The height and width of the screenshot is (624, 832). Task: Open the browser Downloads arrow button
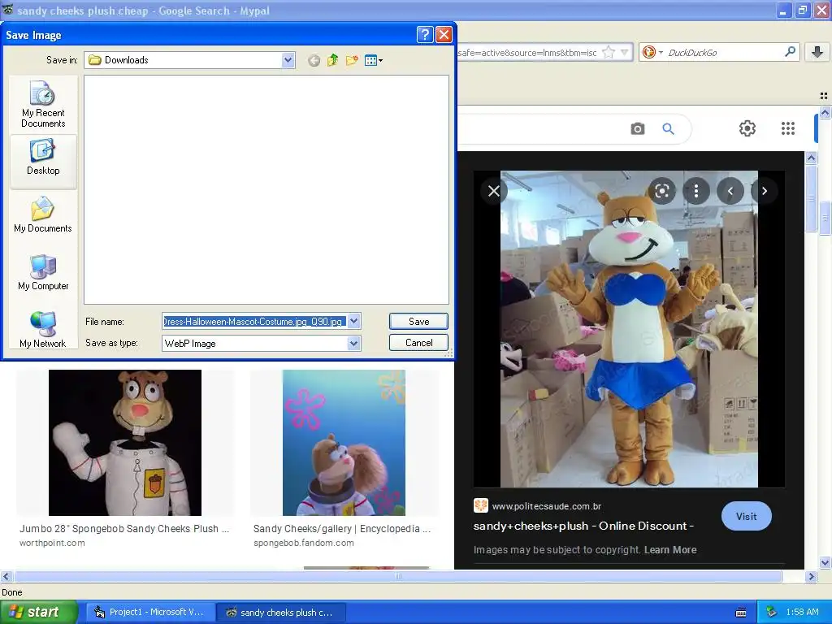point(817,51)
